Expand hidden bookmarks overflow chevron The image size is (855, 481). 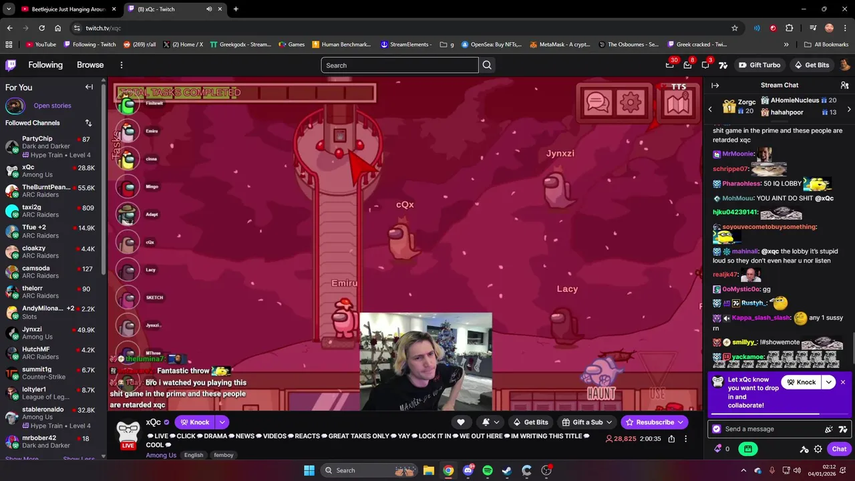pos(786,45)
